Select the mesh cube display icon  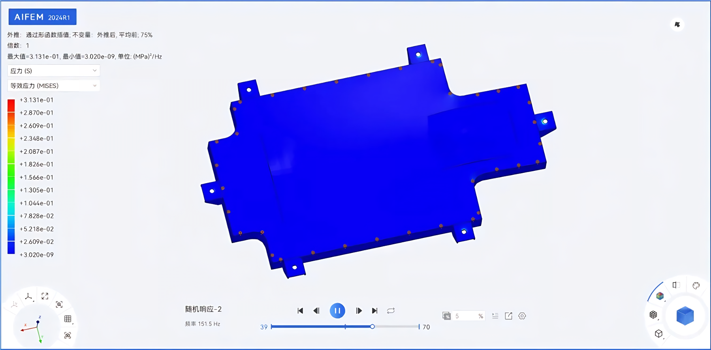pos(653,314)
